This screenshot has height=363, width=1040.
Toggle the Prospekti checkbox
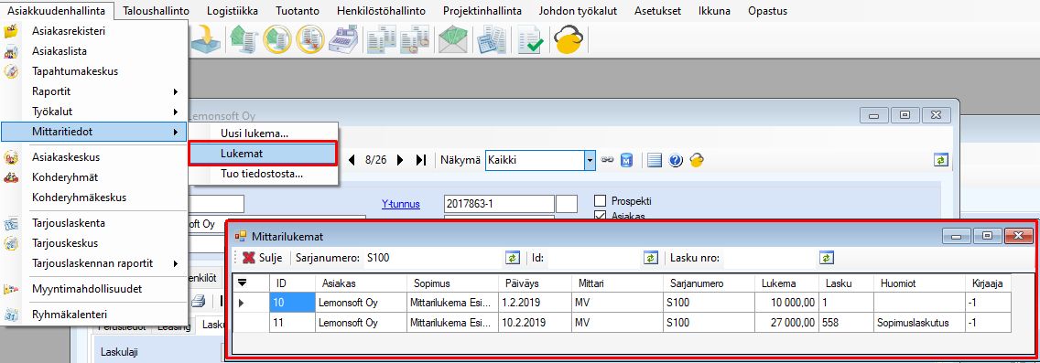tap(601, 201)
